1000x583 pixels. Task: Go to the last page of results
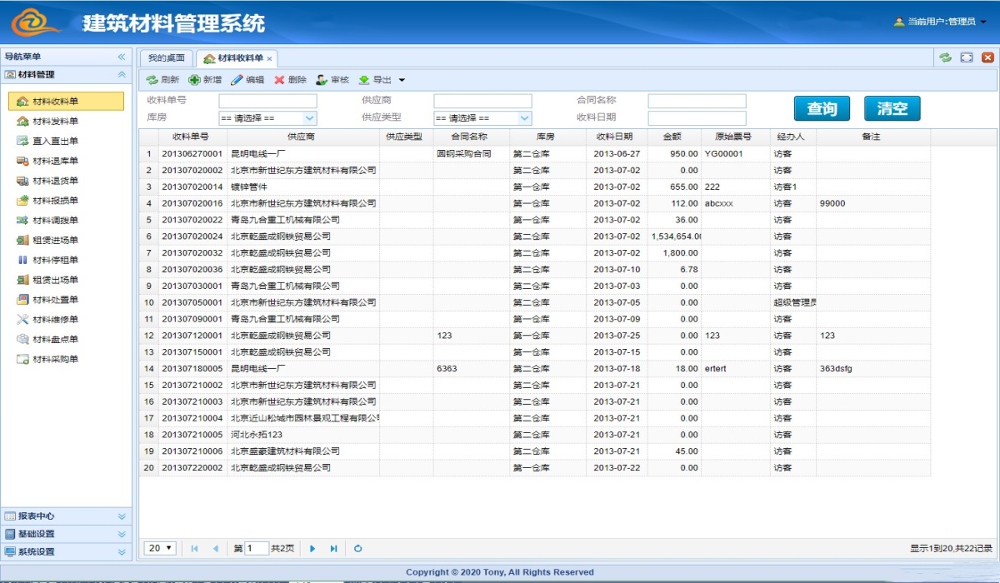[x=333, y=548]
